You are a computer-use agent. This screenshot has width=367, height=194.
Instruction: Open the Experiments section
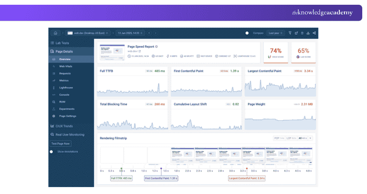(x=71, y=109)
